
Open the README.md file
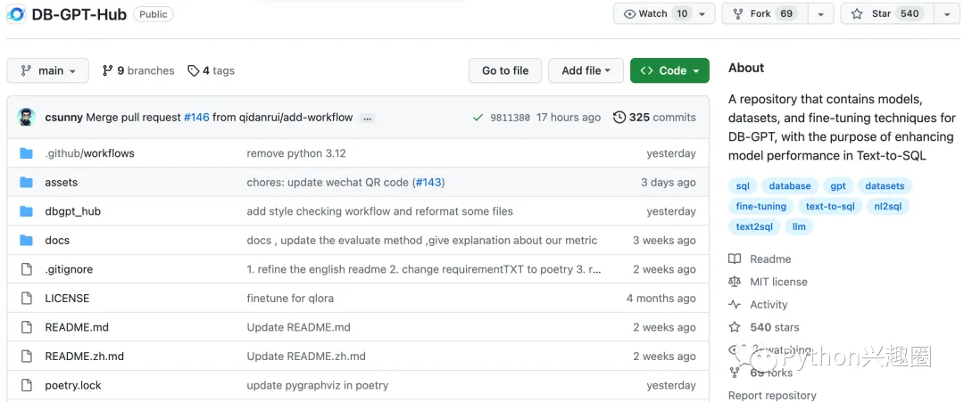click(x=77, y=327)
